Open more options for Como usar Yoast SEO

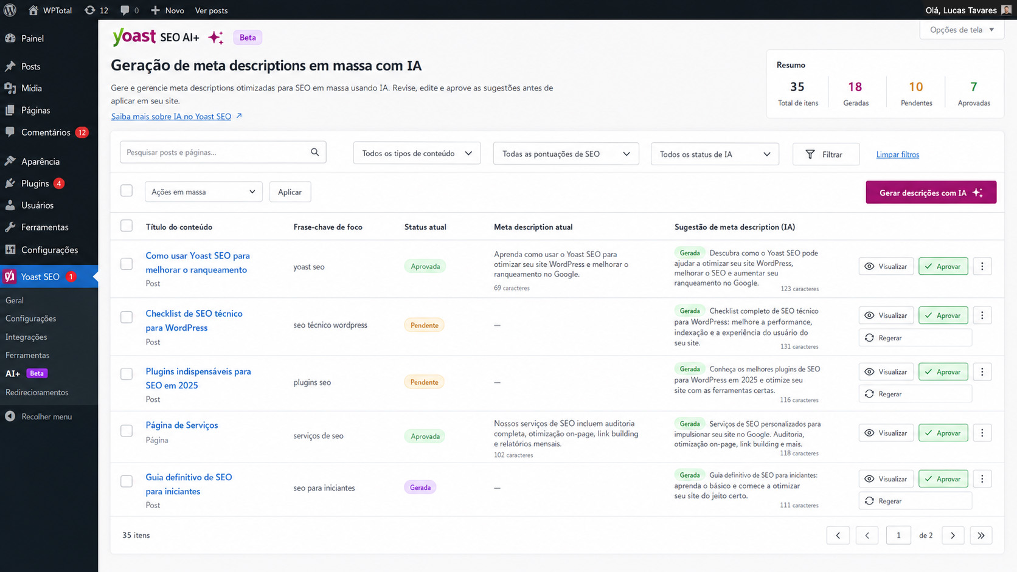click(x=982, y=266)
